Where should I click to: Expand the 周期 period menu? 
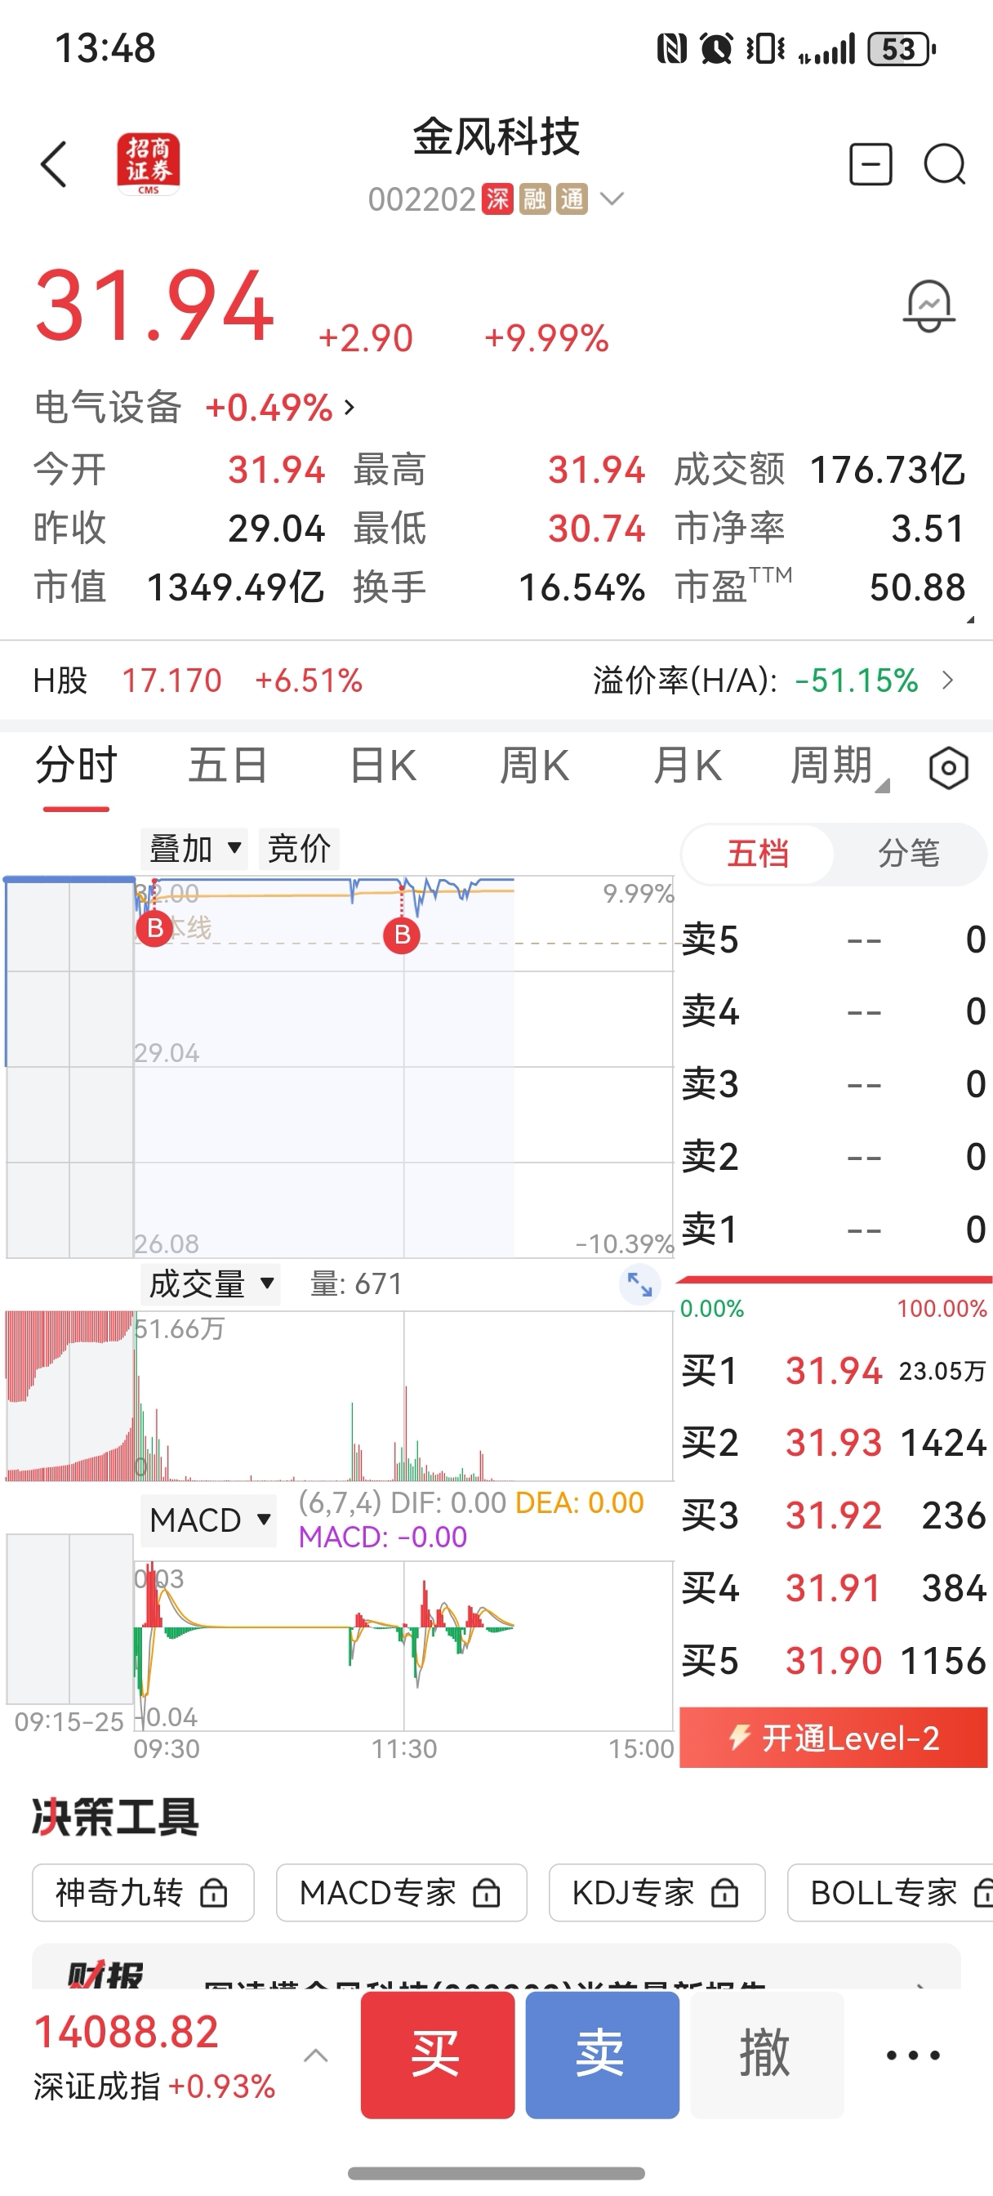tap(839, 765)
